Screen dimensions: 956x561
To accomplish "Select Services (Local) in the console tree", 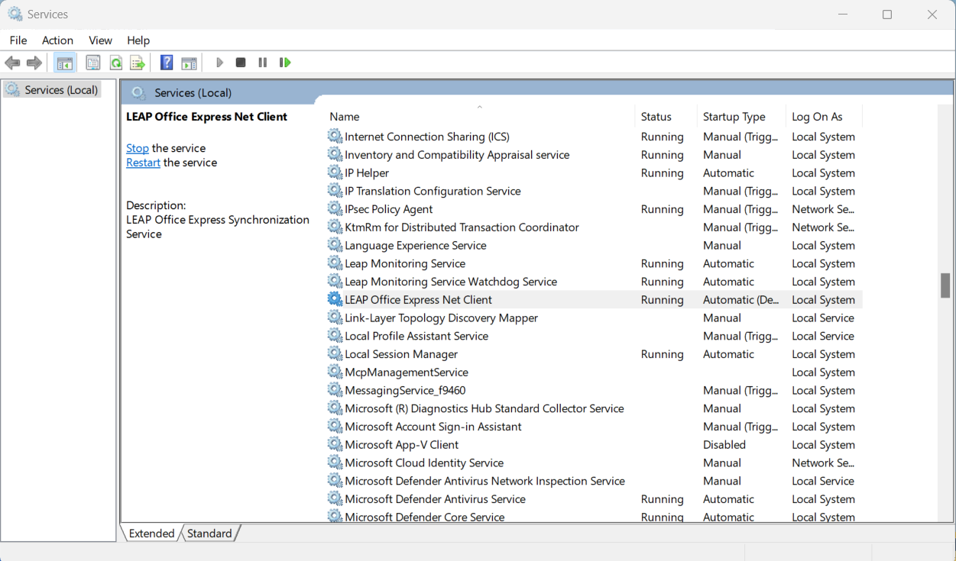I will [x=61, y=90].
